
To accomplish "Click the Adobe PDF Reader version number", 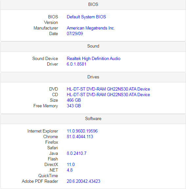I will (83, 181).
